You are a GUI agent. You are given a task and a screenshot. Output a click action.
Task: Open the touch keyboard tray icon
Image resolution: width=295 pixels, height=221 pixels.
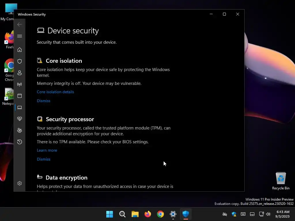coord(243,214)
